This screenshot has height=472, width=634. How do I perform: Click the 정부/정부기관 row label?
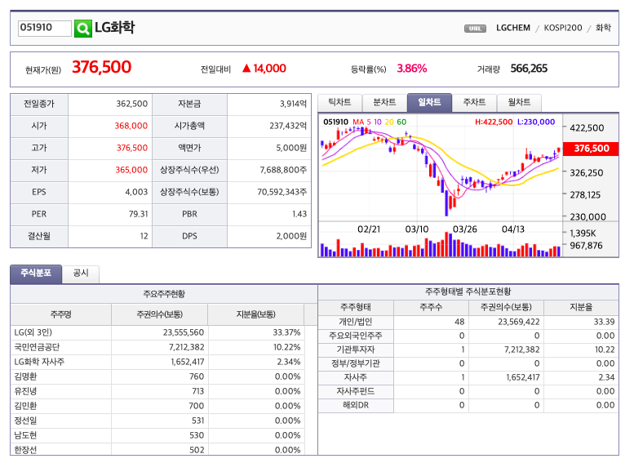356,363
